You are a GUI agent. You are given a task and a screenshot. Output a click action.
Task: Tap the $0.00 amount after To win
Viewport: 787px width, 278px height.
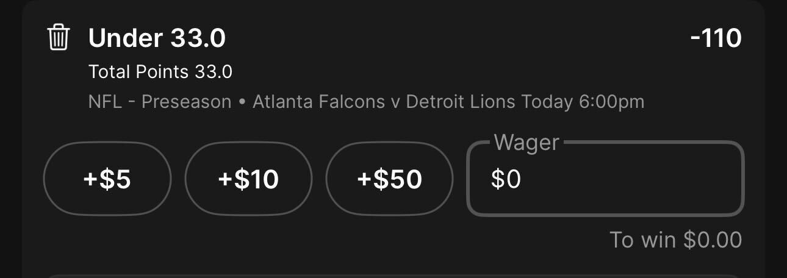[x=713, y=240]
